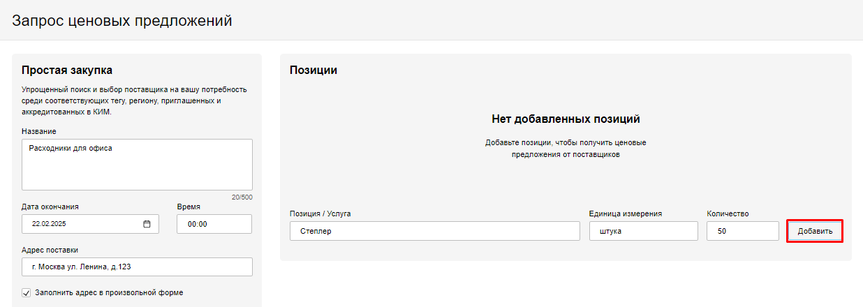Click the Единица измерения field label

[625, 214]
